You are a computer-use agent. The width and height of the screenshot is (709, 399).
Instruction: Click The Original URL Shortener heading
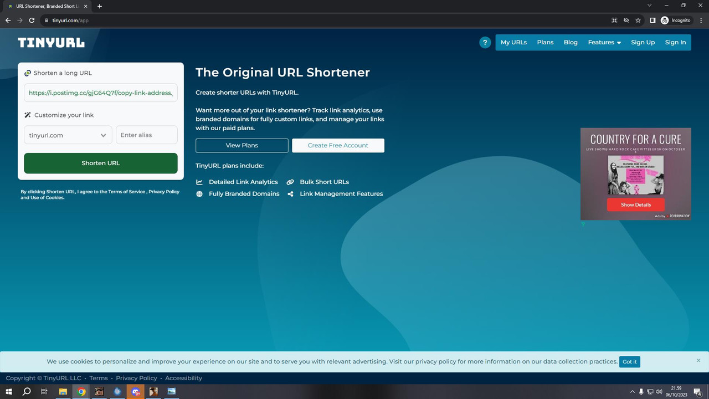click(282, 73)
